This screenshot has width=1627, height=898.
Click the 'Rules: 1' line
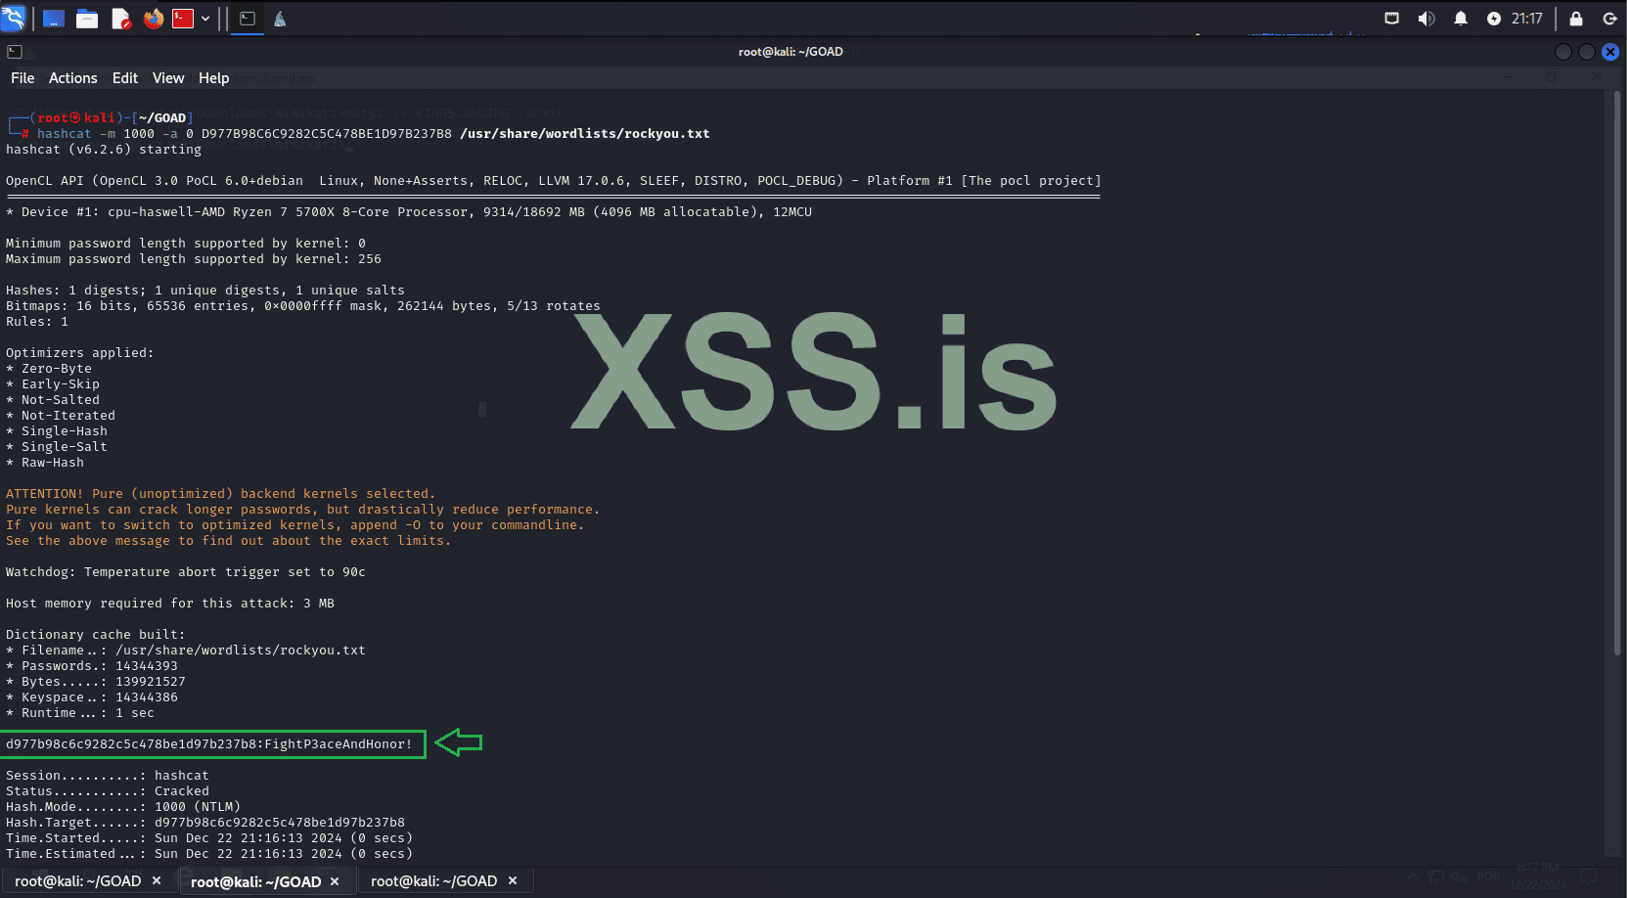37,322
